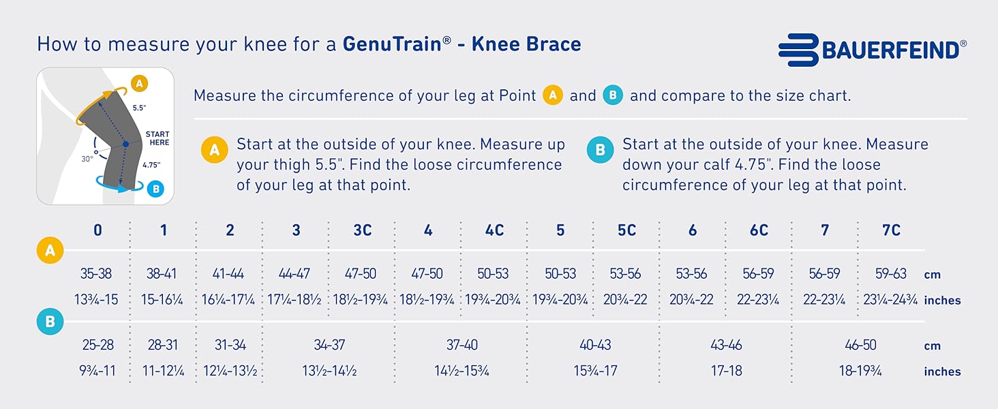Choose size column header 0

98,230
